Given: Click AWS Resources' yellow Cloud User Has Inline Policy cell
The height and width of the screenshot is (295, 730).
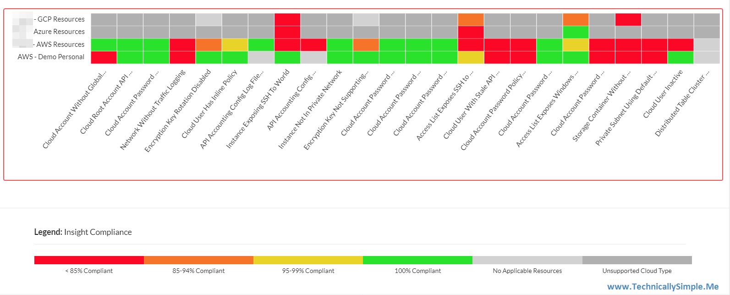Looking at the screenshot, I should (235, 45).
